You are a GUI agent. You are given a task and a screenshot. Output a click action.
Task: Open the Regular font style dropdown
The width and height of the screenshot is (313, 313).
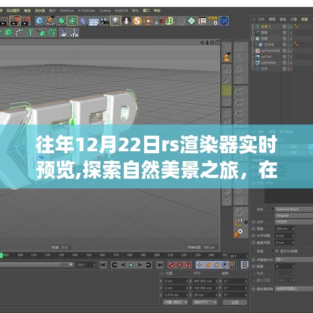pos(294,216)
